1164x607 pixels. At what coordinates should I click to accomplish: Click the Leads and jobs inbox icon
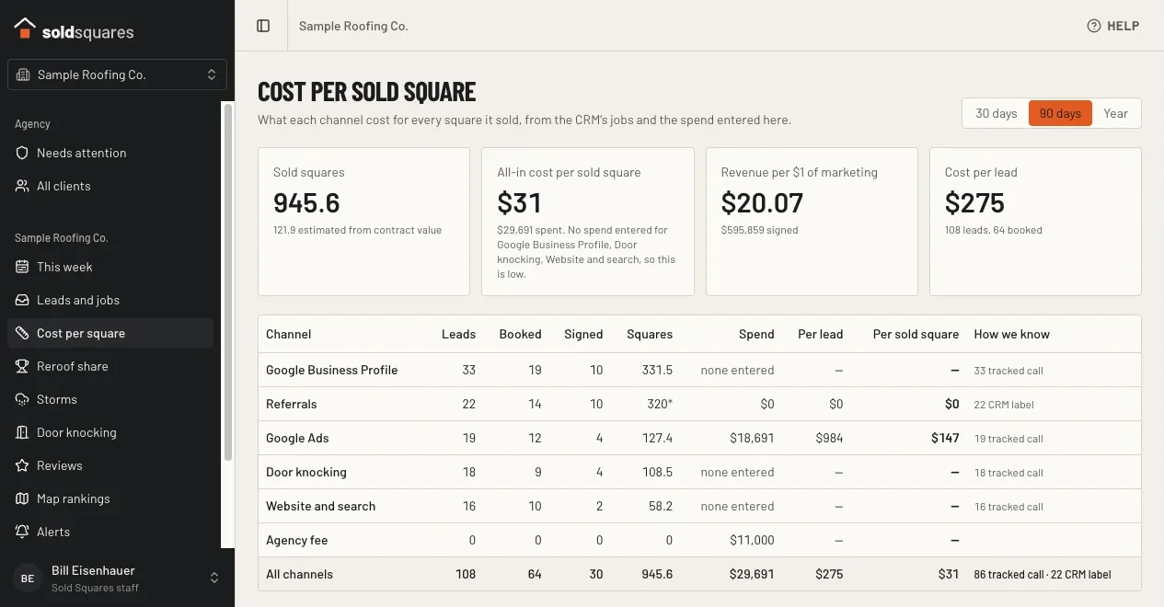[22, 300]
